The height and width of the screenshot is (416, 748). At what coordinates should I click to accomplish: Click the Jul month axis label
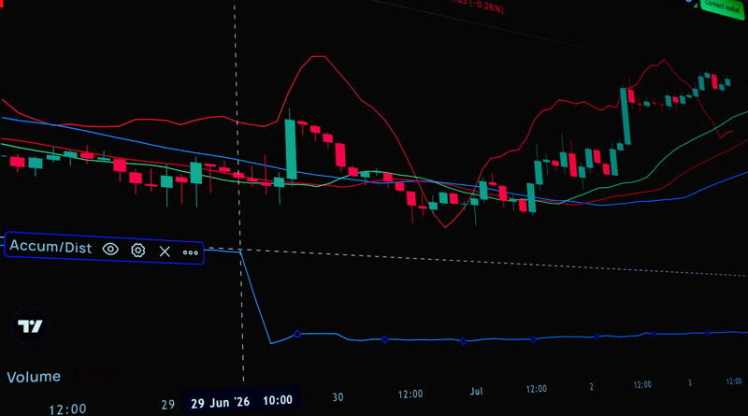(x=476, y=392)
